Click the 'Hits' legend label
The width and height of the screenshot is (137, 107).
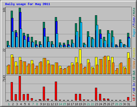pyautogui.click(x=134, y=11)
